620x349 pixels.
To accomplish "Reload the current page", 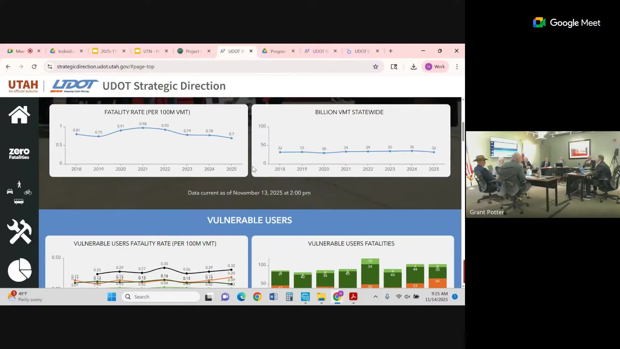I will point(34,67).
